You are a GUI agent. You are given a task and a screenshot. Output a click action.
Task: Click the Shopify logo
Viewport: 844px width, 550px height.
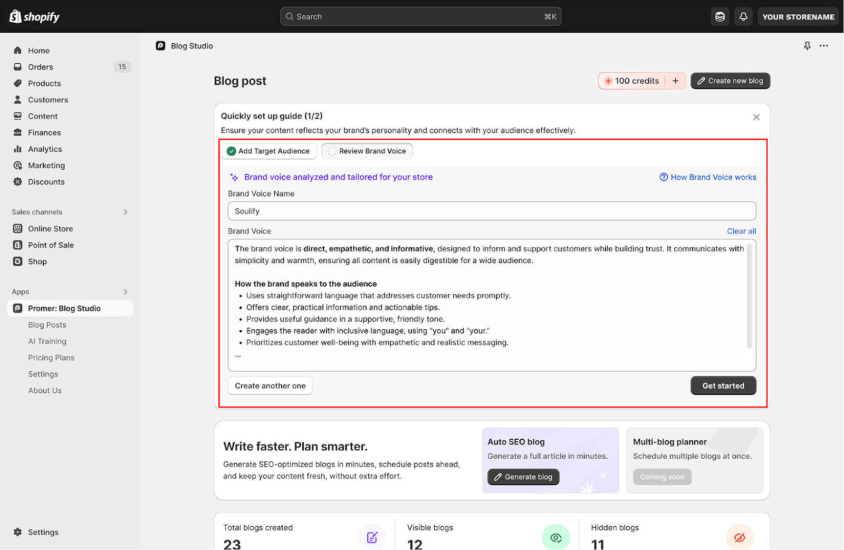click(x=34, y=16)
